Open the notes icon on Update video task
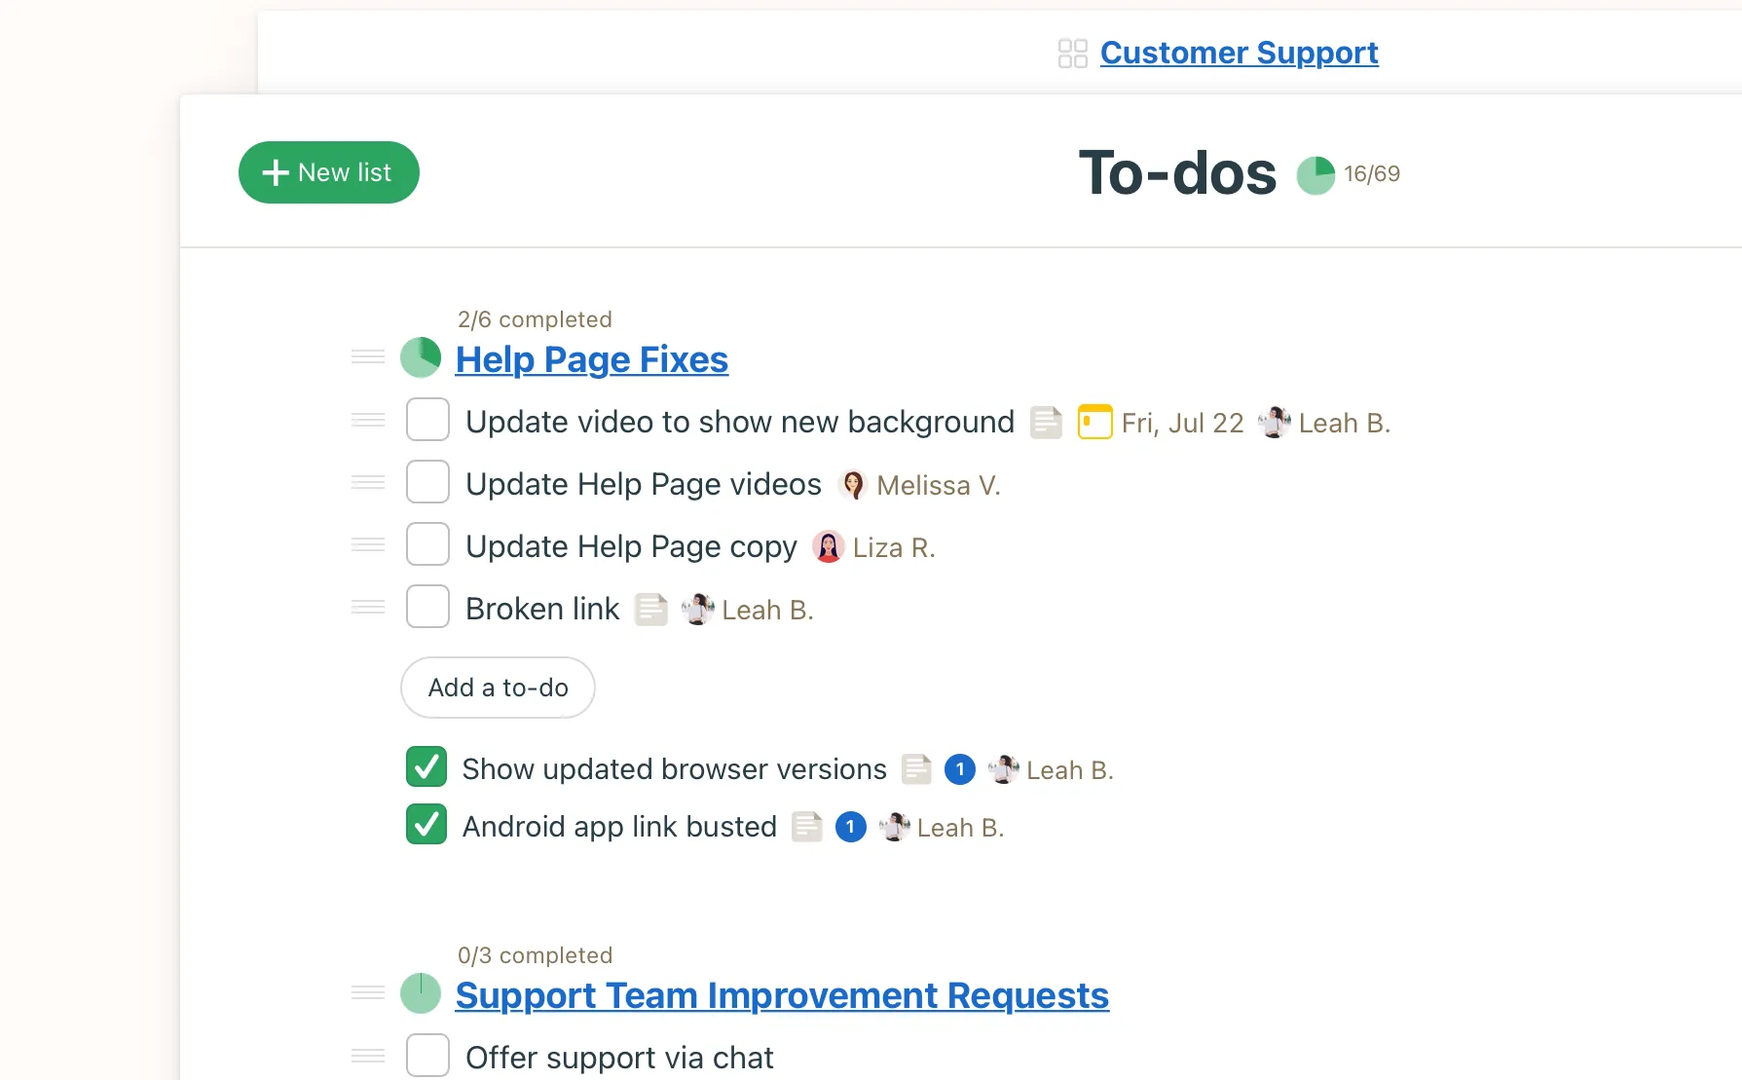This screenshot has height=1080, width=1742. pyautogui.click(x=1046, y=422)
